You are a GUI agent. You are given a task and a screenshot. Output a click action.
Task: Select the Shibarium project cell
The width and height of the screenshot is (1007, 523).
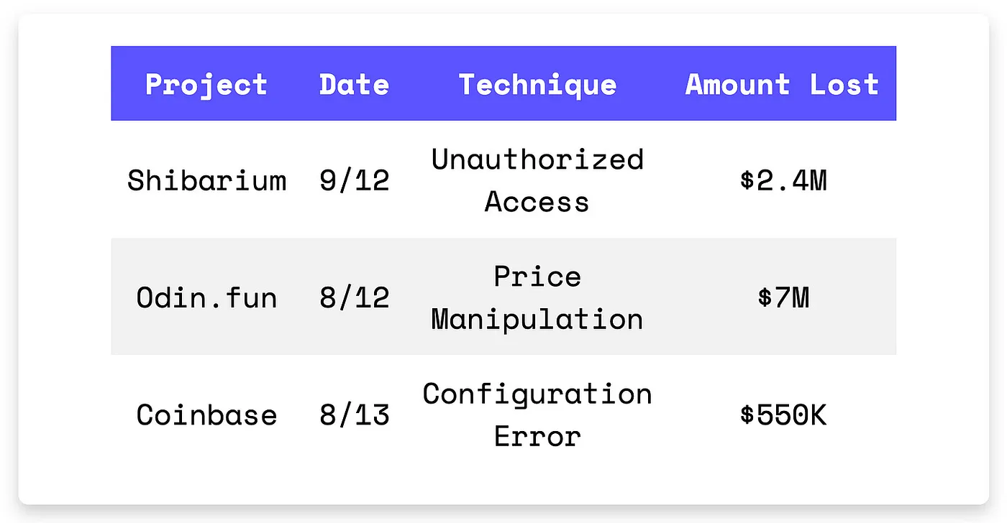(206, 180)
